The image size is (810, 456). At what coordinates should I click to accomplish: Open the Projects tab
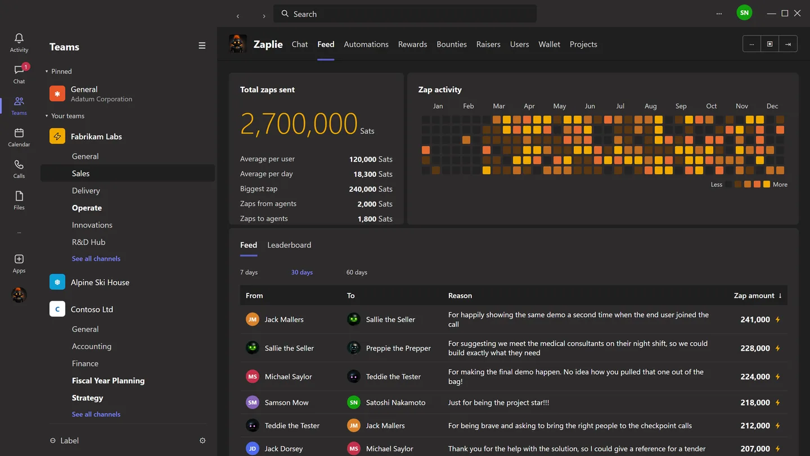583,44
